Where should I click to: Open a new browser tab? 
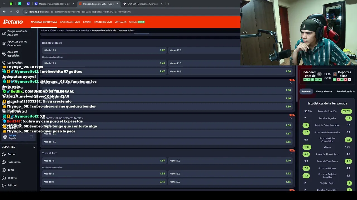(x=168, y=4)
